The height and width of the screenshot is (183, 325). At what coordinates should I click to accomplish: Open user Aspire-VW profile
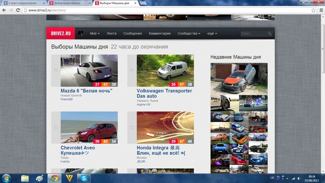pos(144,105)
